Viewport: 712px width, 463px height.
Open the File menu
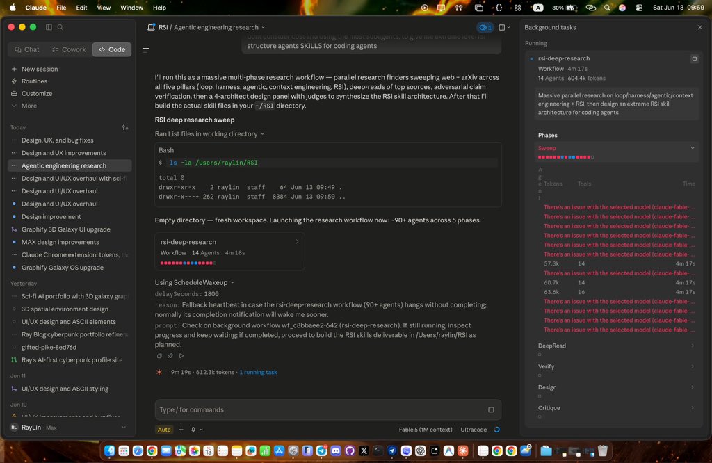61,8
